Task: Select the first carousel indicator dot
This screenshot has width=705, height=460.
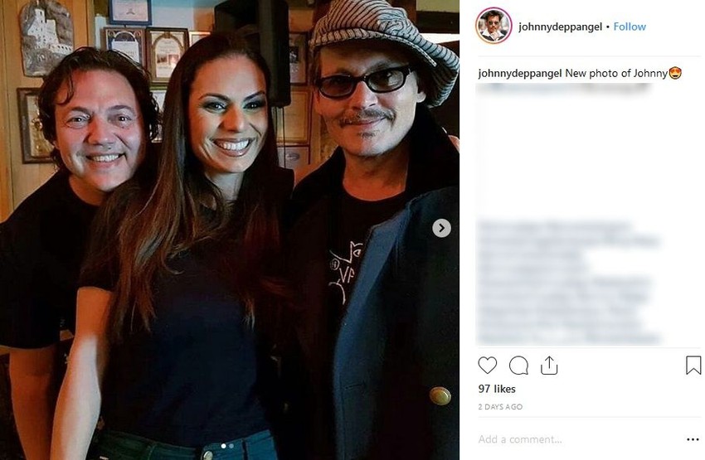Action: pos(224,446)
